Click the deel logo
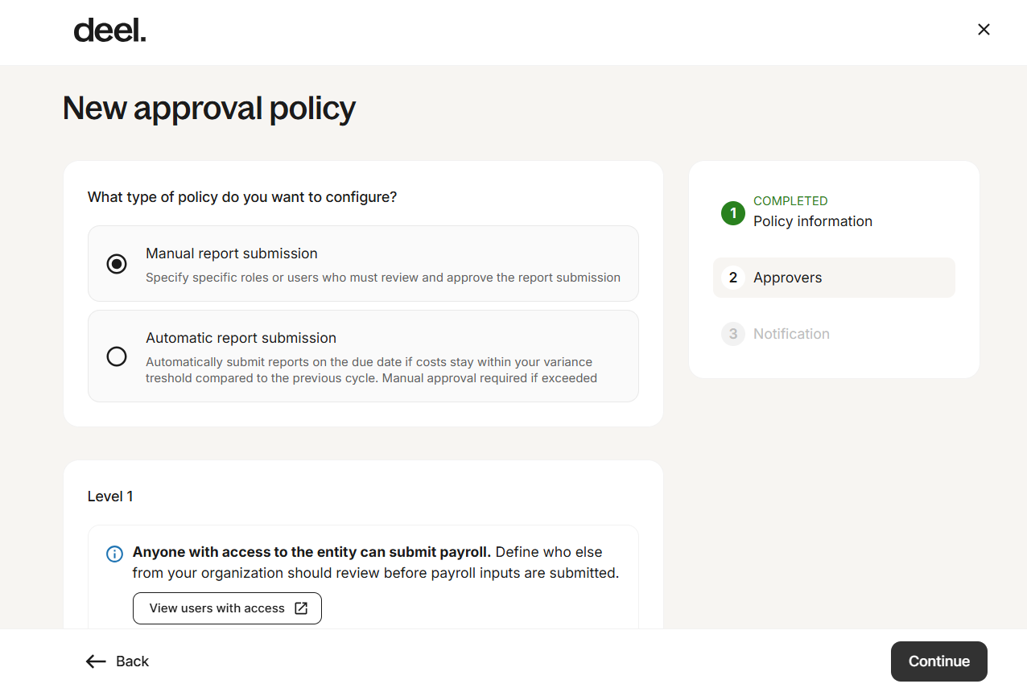The image size is (1027, 688). (x=109, y=31)
